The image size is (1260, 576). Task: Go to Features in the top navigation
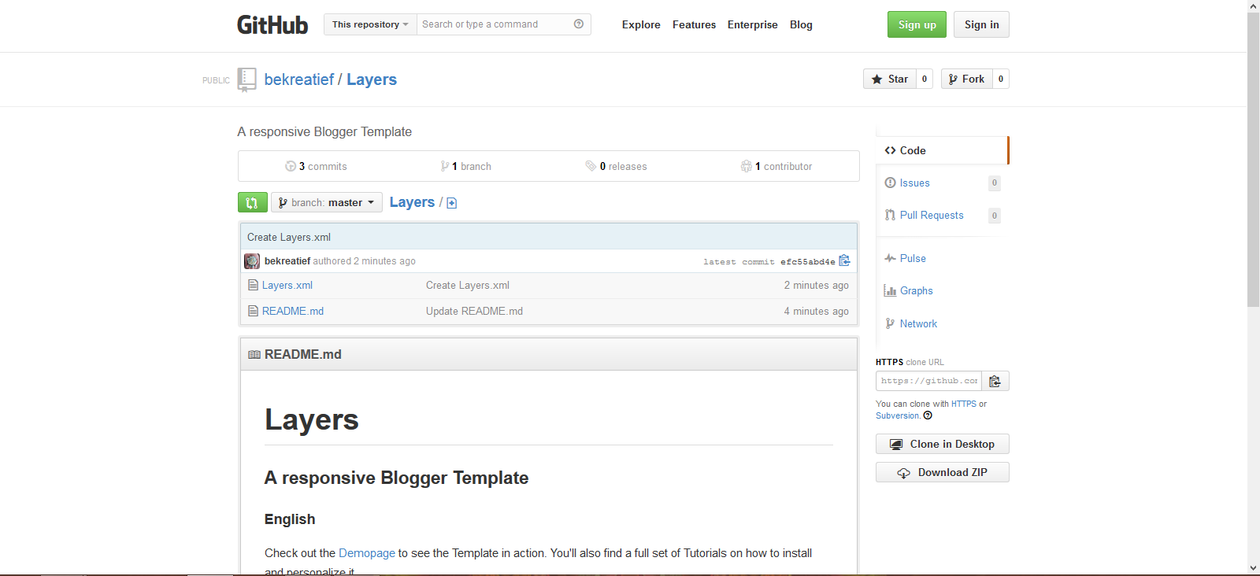coord(694,24)
